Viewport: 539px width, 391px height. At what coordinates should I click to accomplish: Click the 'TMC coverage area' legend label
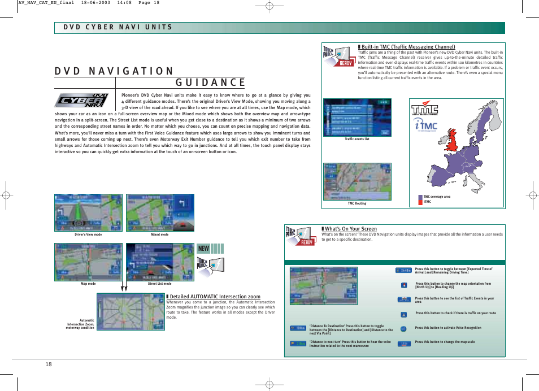click(437, 197)
